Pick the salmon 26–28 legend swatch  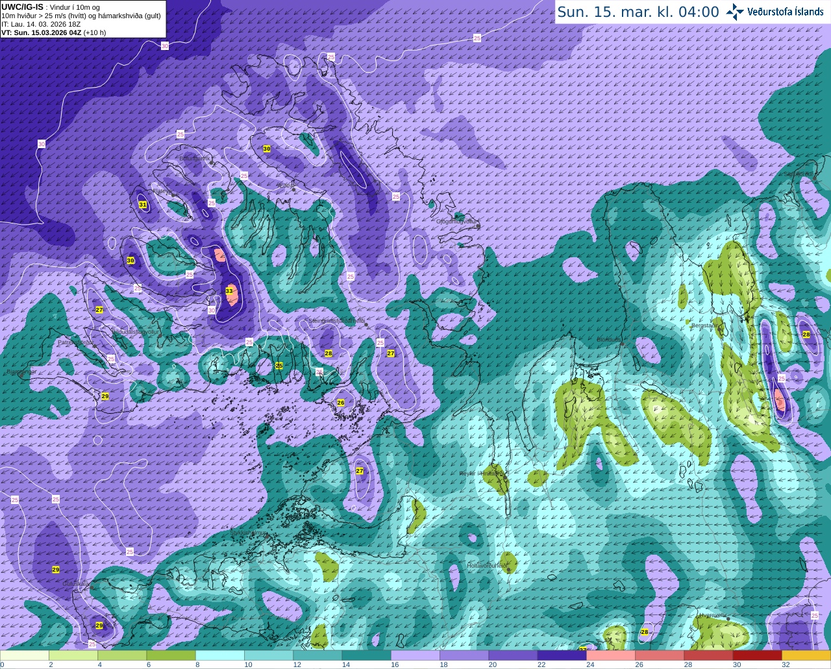coord(660,655)
